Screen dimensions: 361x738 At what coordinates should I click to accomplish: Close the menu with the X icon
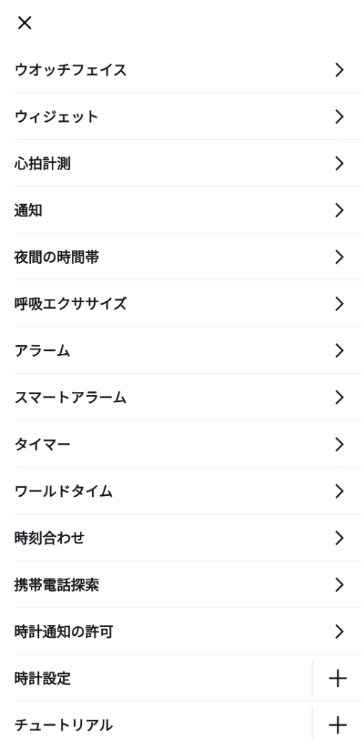24,22
